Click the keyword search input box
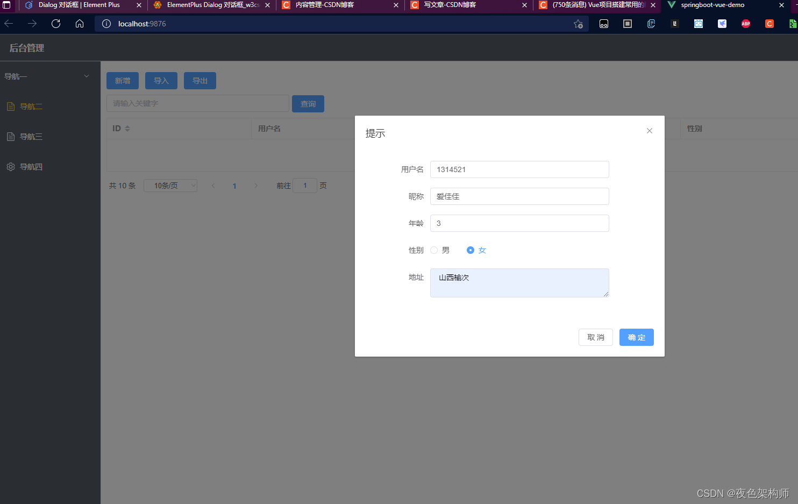798x504 pixels. coord(198,103)
